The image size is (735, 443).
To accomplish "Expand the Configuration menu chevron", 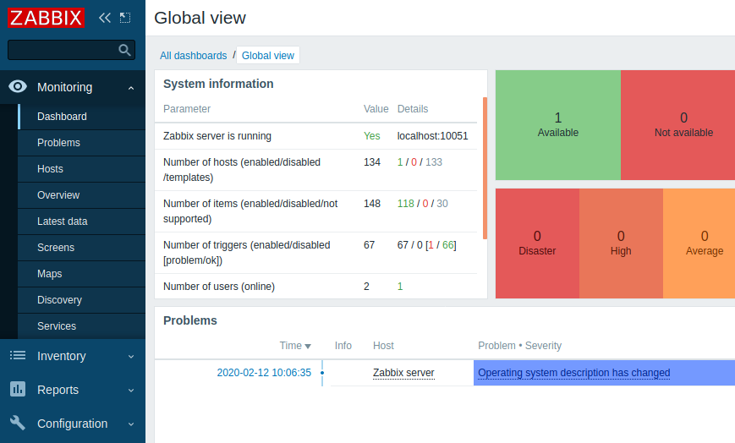I will point(131,424).
